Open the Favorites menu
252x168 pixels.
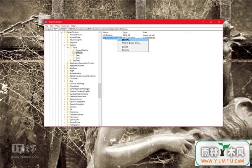(66, 26)
